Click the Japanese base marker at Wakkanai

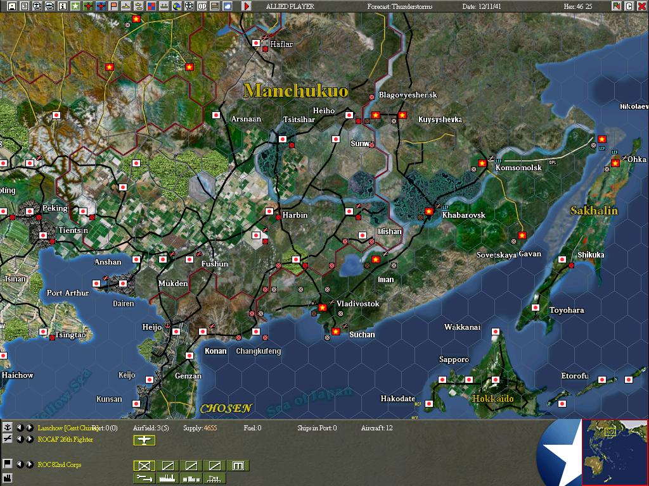point(496,332)
